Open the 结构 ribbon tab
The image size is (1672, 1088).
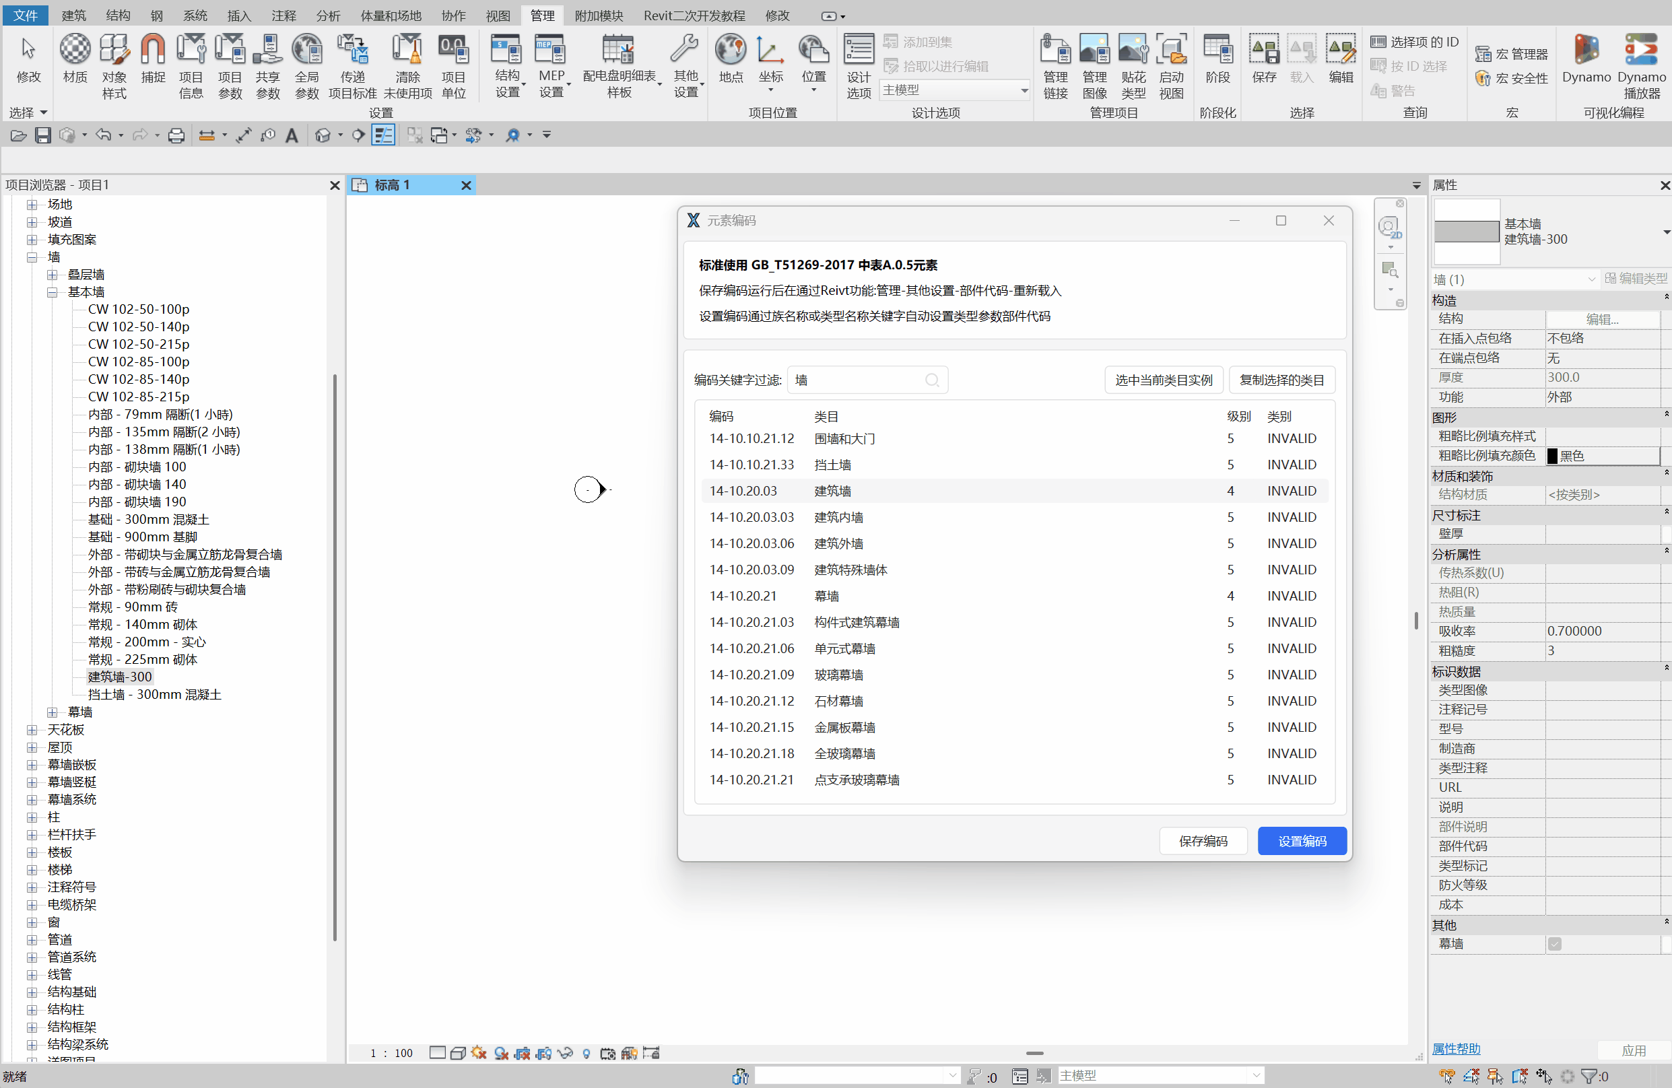coord(118,15)
